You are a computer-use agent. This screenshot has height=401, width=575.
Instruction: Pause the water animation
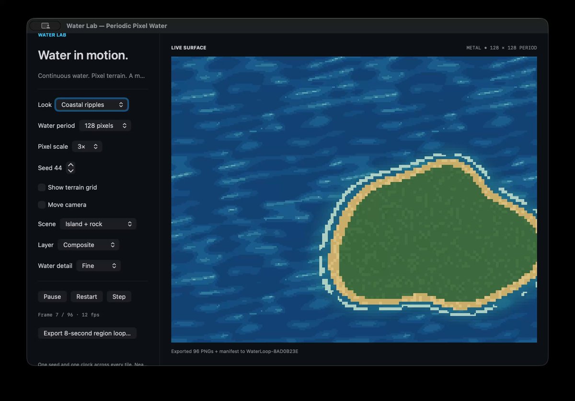pos(52,296)
